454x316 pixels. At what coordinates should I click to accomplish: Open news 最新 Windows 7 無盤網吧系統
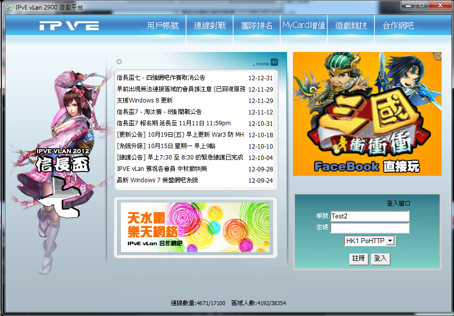[158, 180]
